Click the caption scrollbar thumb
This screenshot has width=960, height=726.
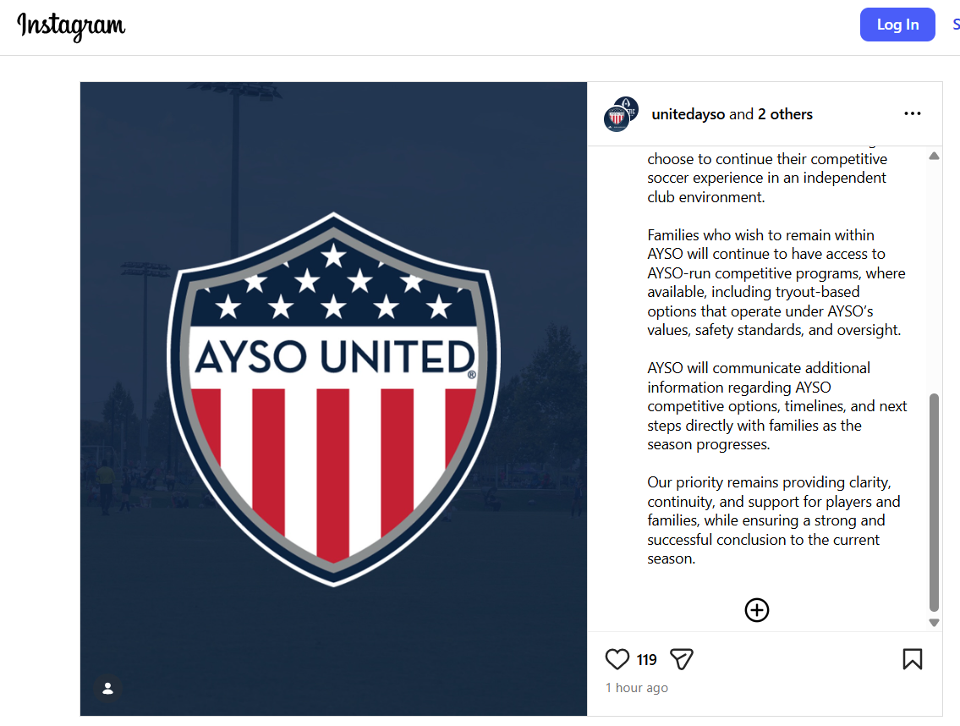[934, 499]
